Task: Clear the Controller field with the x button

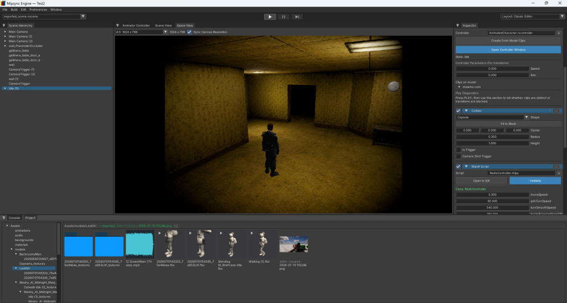Action: (x=559, y=33)
